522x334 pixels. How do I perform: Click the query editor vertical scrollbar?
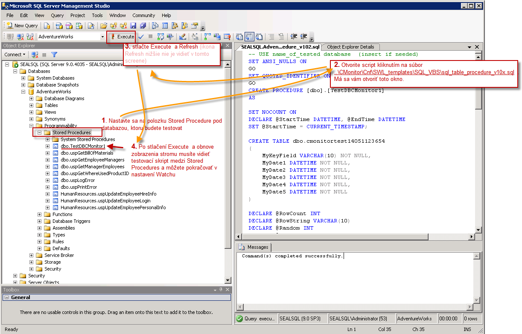478,142
